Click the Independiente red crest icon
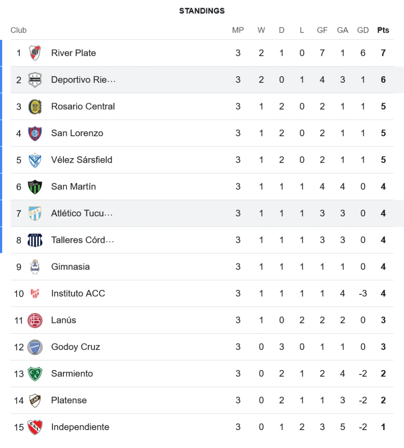 (x=34, y=427)
